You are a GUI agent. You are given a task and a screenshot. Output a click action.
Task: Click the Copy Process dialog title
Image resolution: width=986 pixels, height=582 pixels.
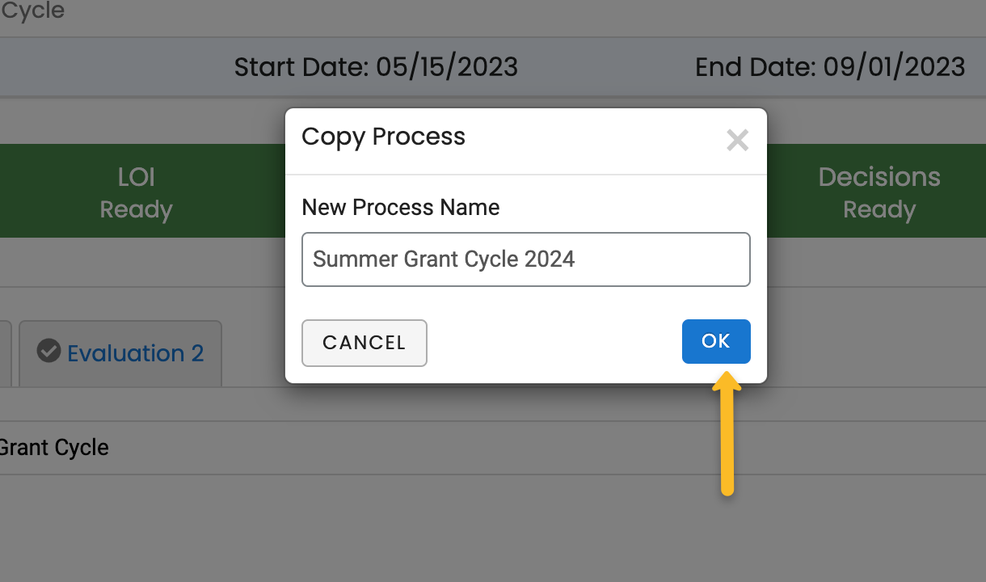(x=383, y=137)
